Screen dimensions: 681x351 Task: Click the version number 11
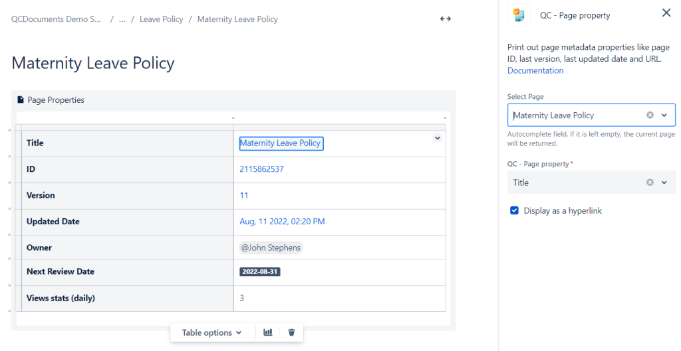(244, 196)
